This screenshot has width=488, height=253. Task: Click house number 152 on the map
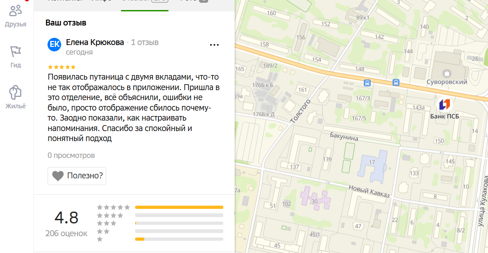pyautogui.click(x=325, y=24)
